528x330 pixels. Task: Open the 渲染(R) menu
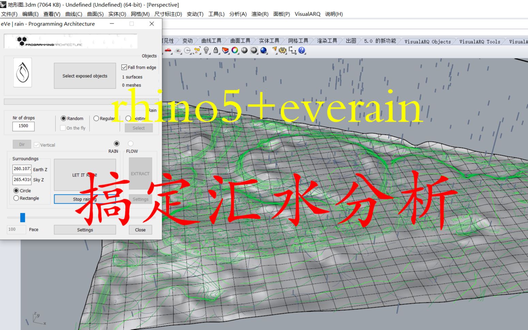[x=260, y=14]
